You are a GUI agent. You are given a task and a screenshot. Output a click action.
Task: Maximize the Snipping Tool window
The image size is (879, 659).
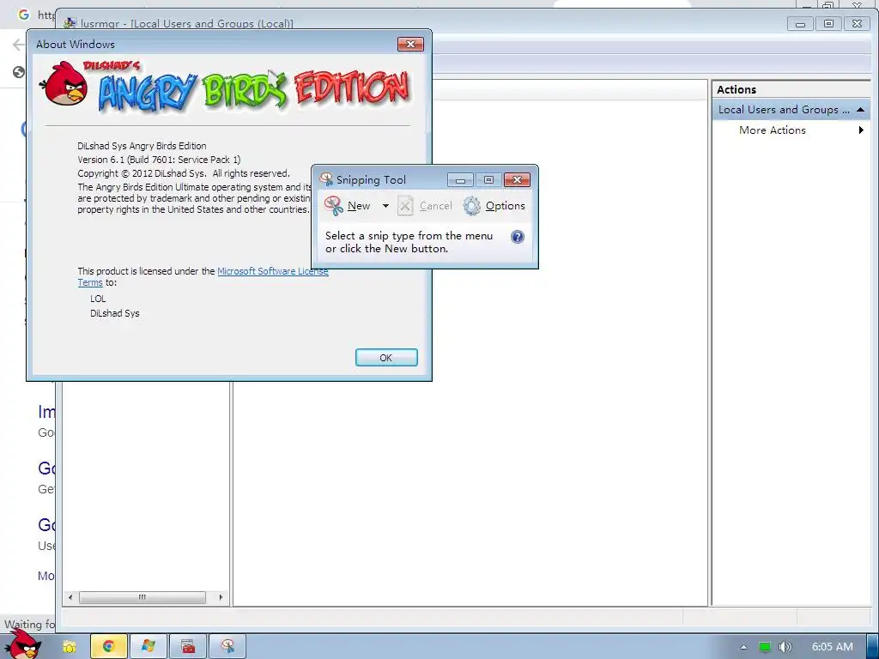pos(488,180)
